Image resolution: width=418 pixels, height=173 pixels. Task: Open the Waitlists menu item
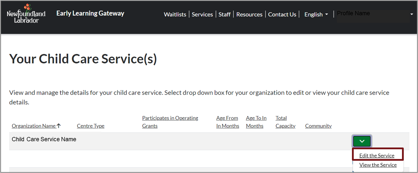point(175,14)
